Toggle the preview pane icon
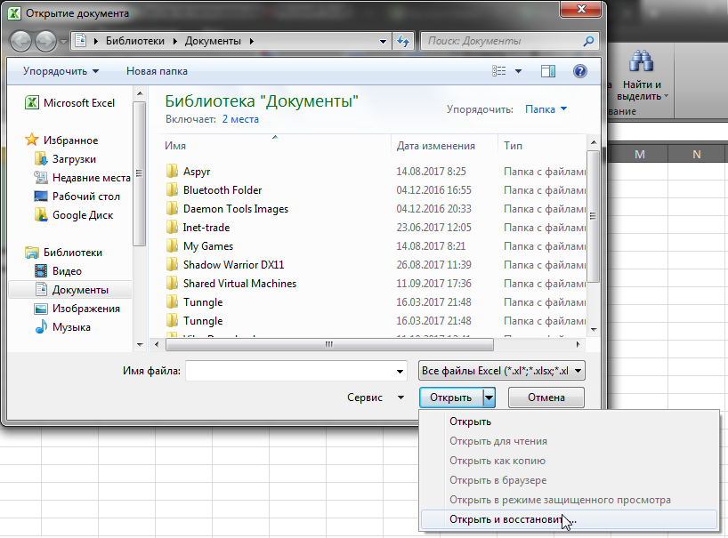Image resolution: width=728 pixels, height=538 pixels. click(x=547, y=71)
